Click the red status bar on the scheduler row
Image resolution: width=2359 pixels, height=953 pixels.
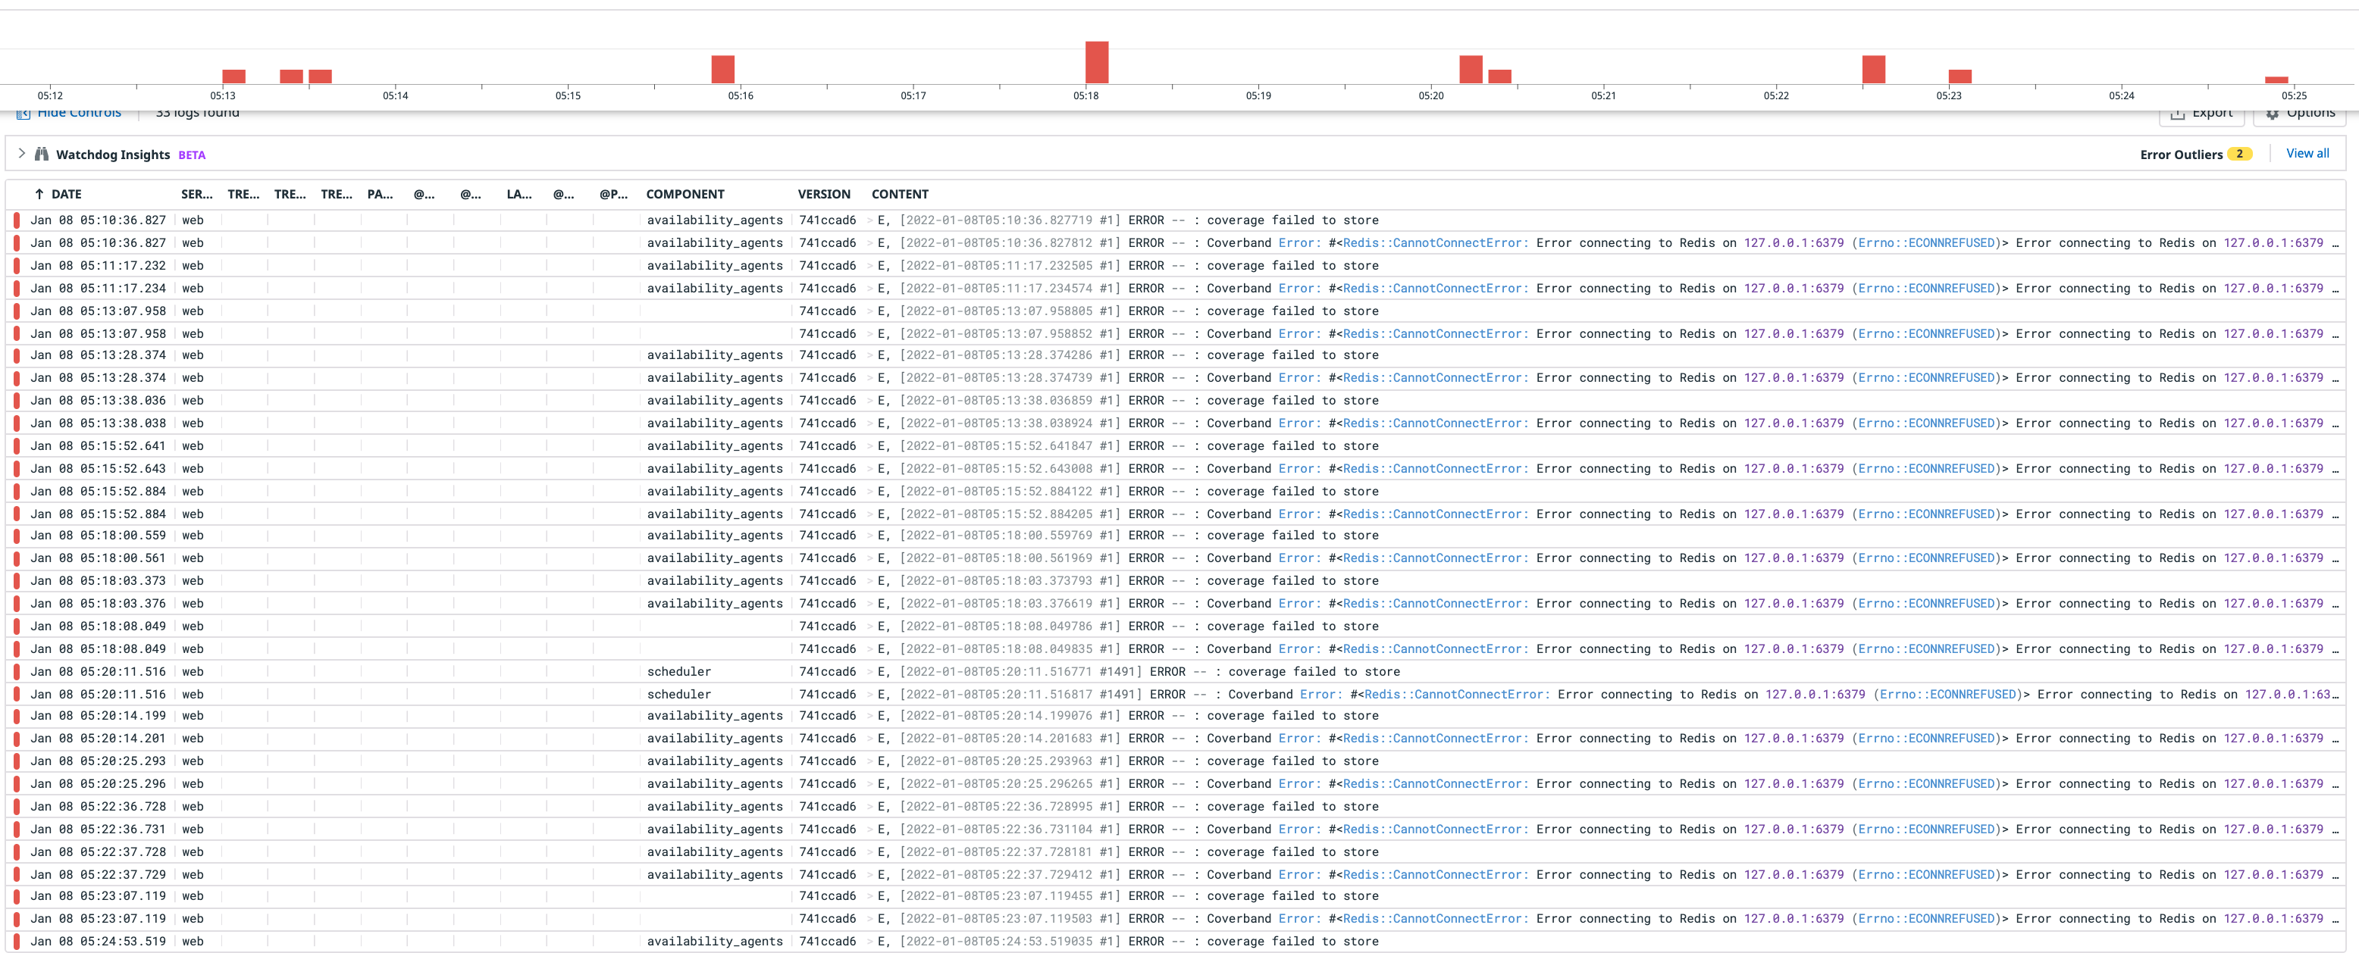pyautogui.click(x=16, y=671)
